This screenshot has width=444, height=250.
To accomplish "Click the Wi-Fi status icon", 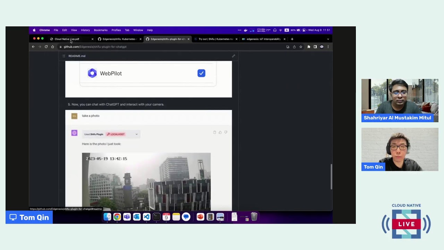I will coord(281,30).
